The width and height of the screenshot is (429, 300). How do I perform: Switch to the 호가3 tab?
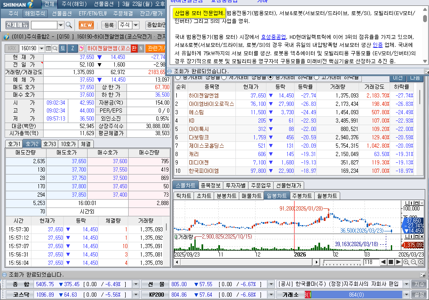[x=49, y=144]
